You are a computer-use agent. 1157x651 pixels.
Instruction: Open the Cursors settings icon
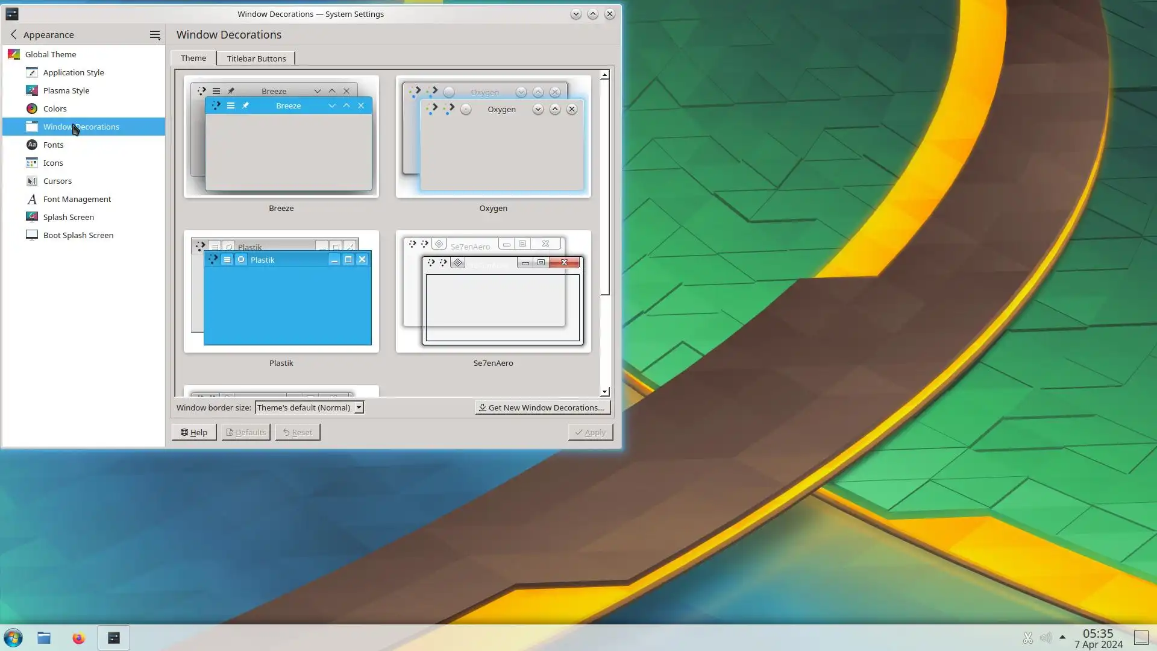pos(32,181)
